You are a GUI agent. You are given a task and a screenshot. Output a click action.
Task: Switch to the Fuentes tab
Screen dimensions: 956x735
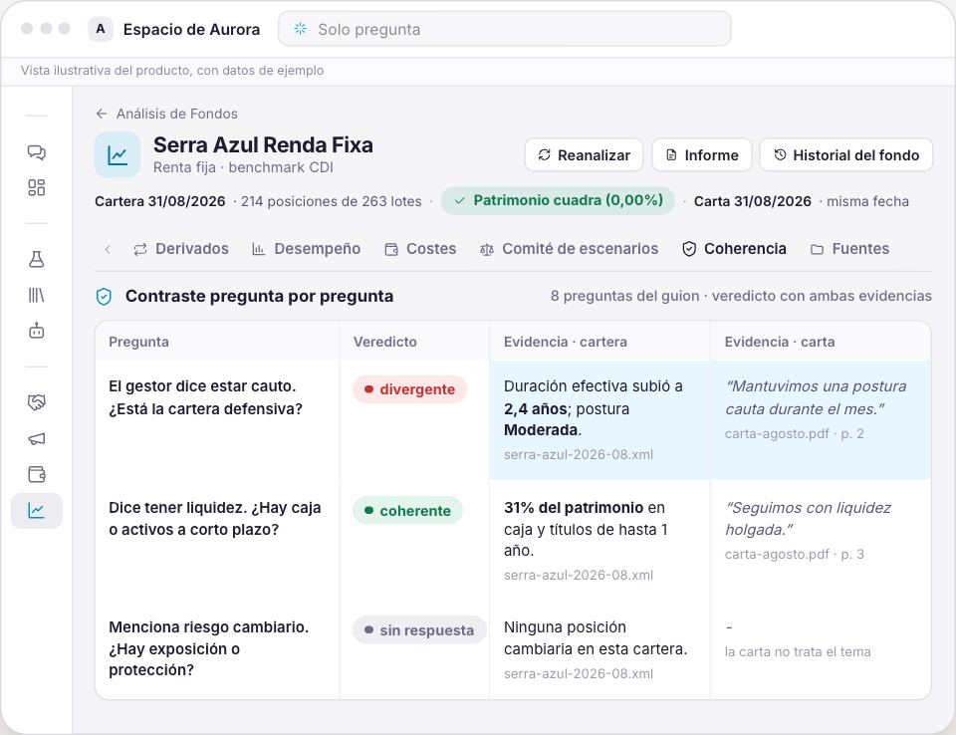coord(849,249)
